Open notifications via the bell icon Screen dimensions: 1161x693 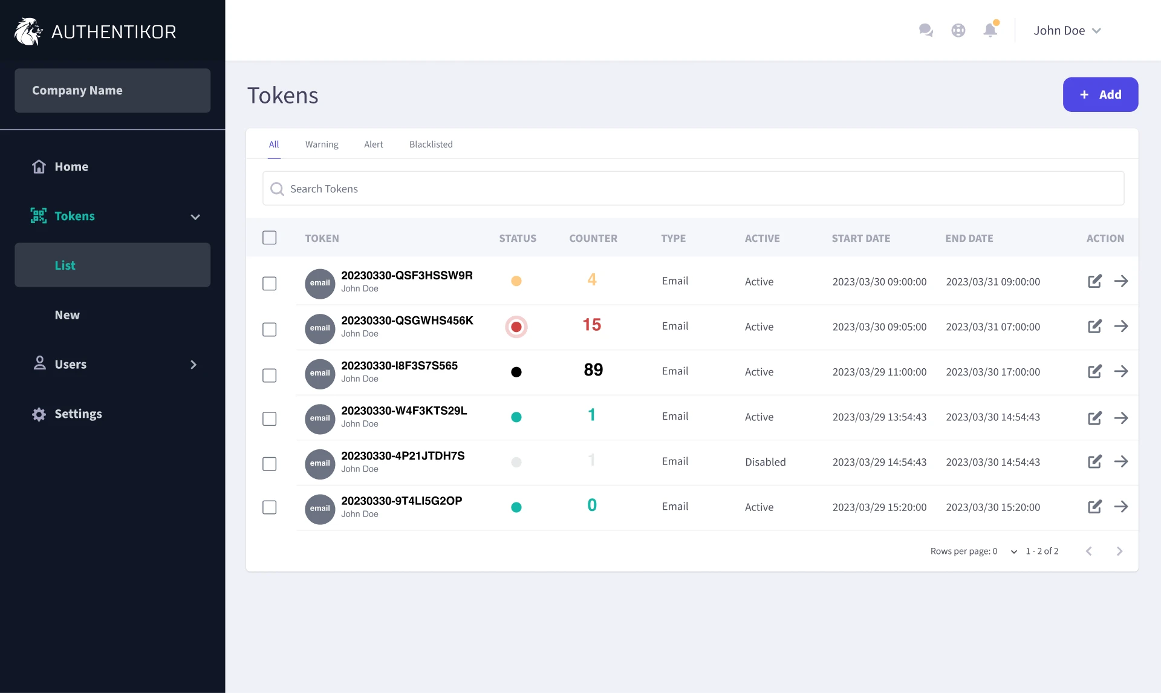990,30
